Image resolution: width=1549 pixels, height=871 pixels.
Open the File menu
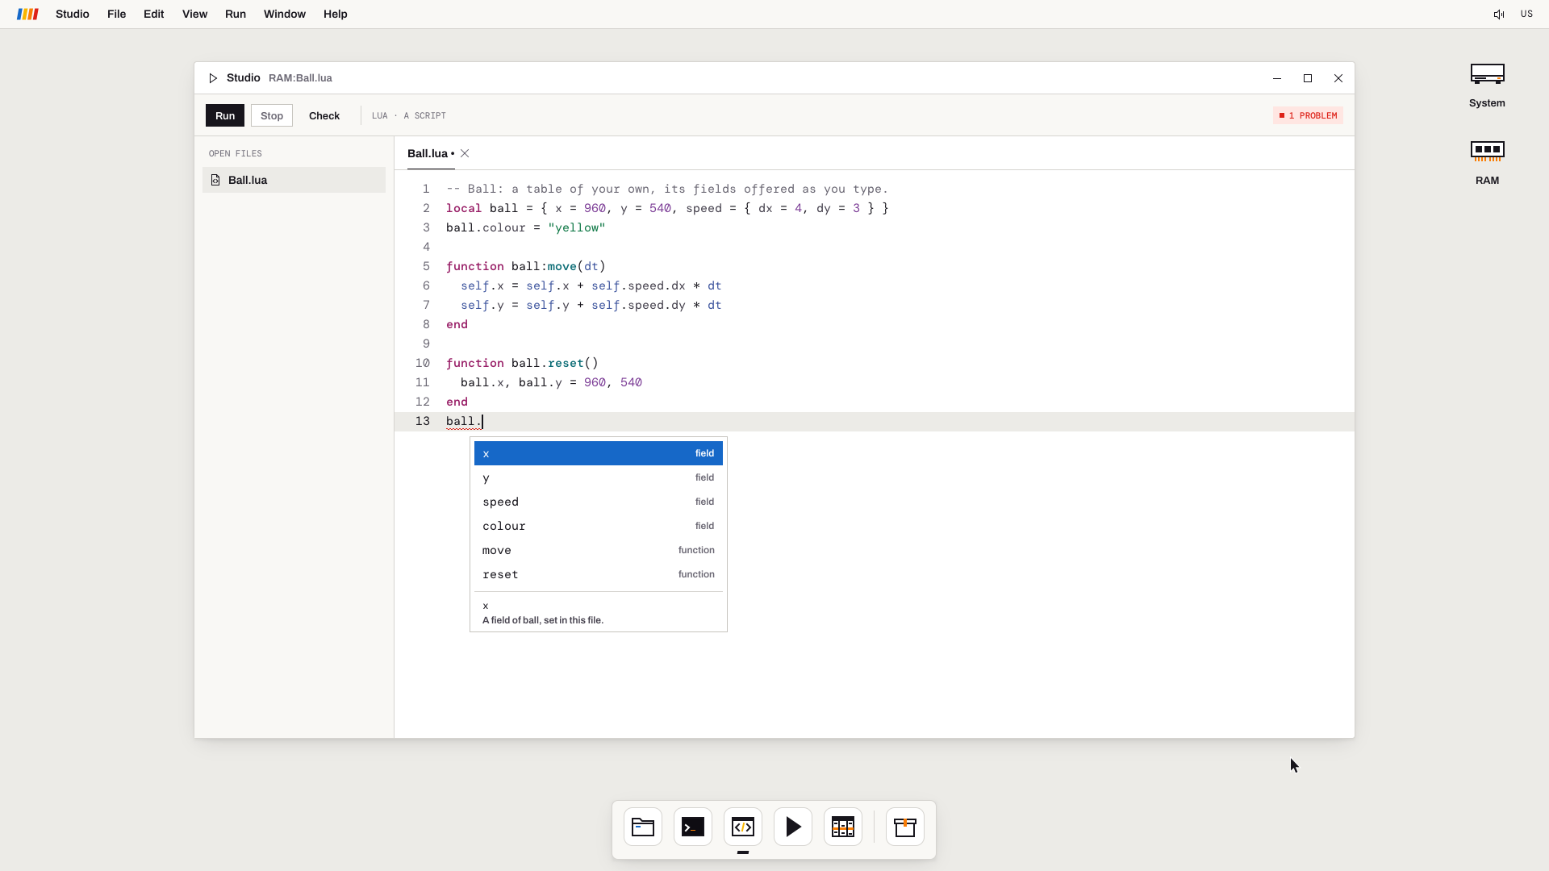(x=116, y=15)
